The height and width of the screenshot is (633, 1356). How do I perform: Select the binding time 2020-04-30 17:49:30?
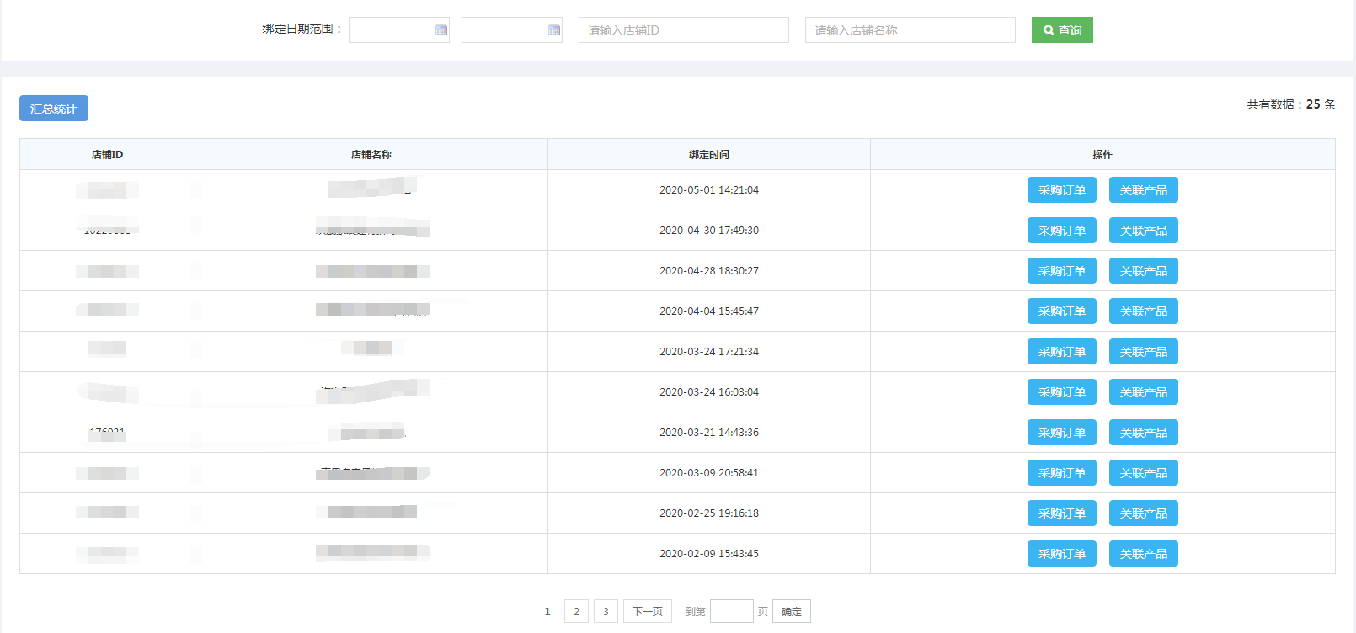click(709, 231)
